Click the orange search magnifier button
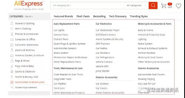This screenshot has height=98, width=185. pos(153,5)
